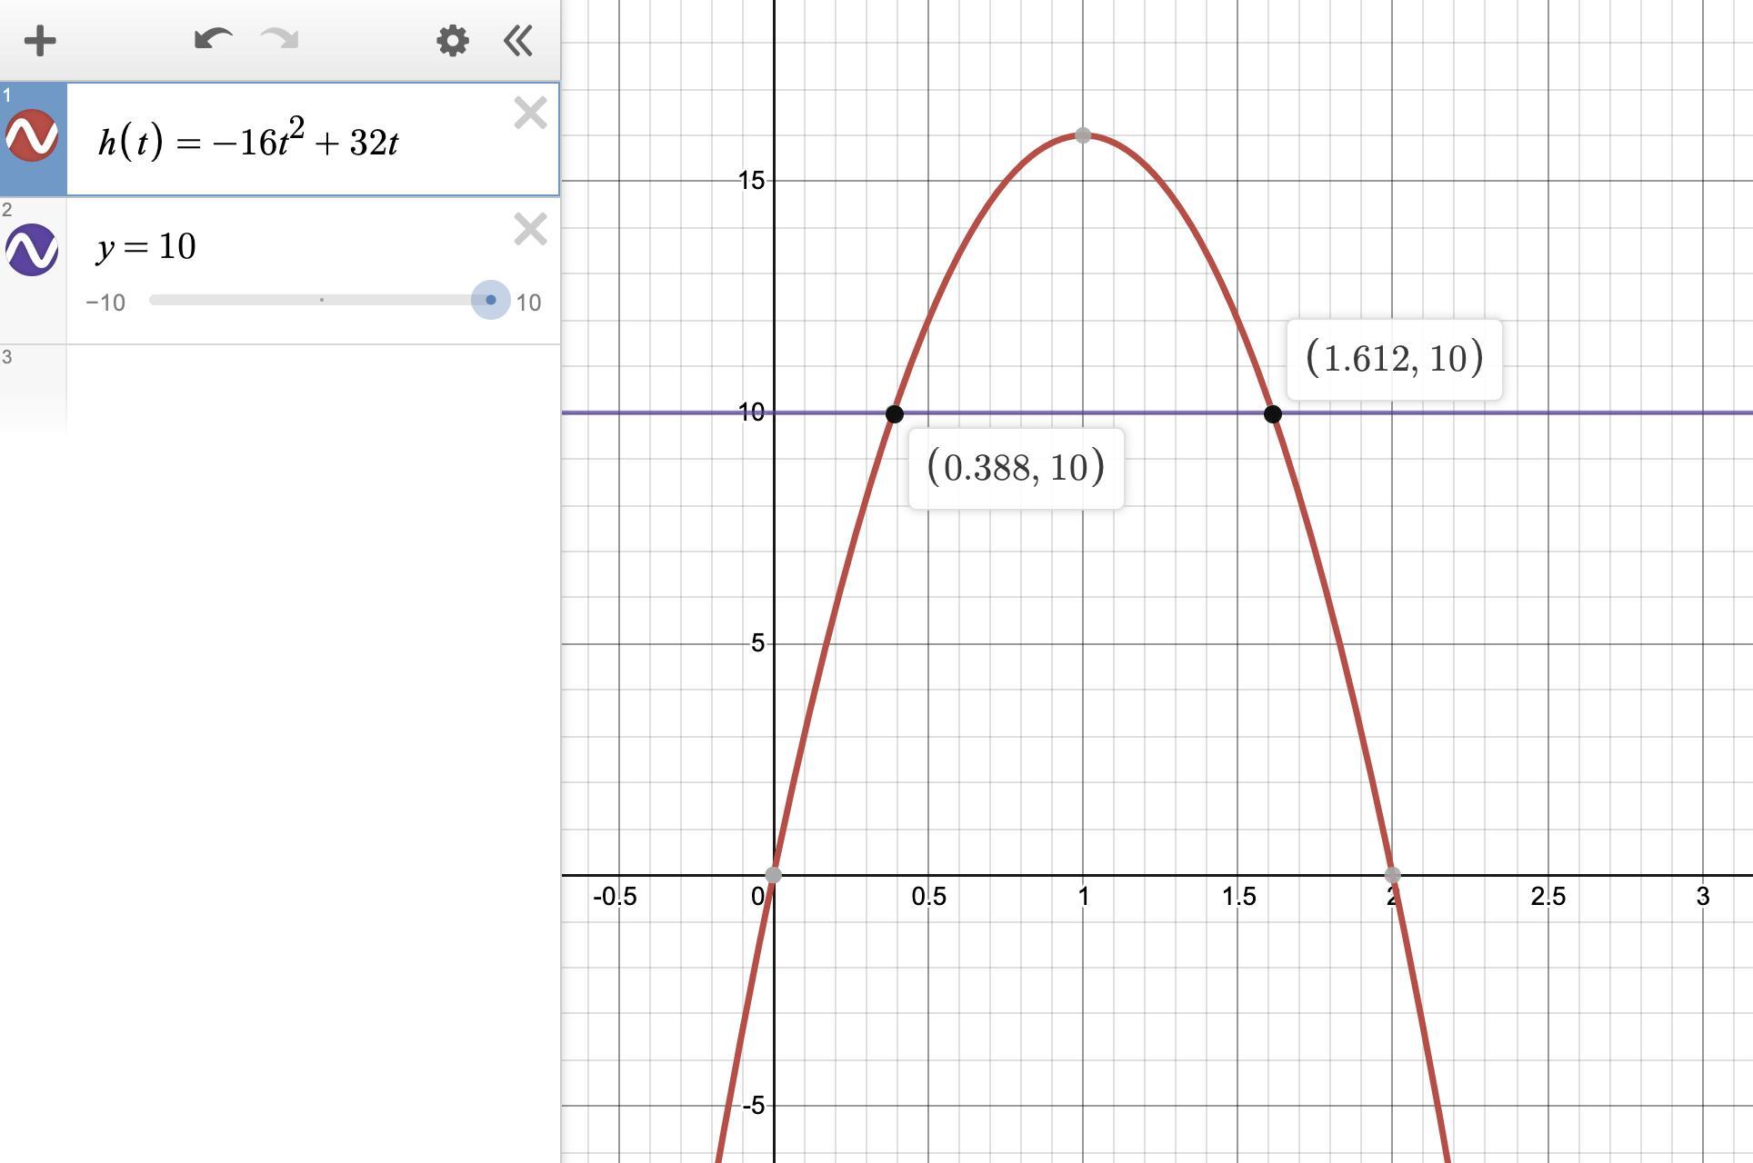Toggle visibility of purple y=10 line
The image size is (1753, 1163).
coord(32,250)
